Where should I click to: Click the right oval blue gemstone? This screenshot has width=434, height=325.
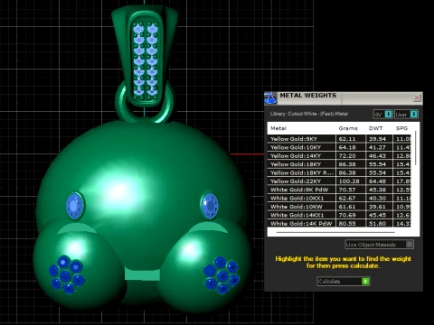click(x=209, y=205)
